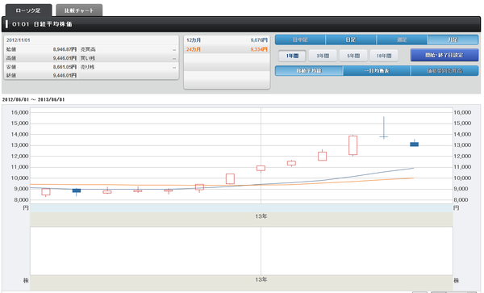
Task: Set chart range to 10年間
Action: tap(384, 56)
